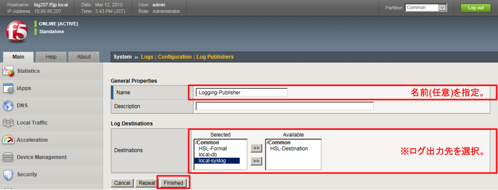This screenshot has width=498, height=190.
Task: Click the Standalone status text
Action: (x=51, y=31)
